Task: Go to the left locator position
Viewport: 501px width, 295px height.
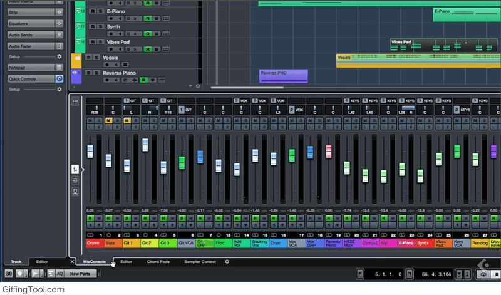Action: (359, 274)
